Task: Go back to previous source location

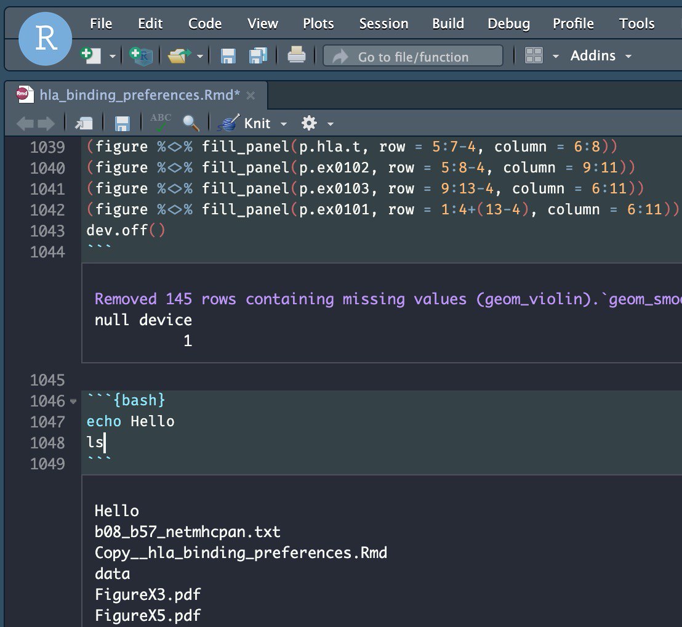Action: coord(25,124)
